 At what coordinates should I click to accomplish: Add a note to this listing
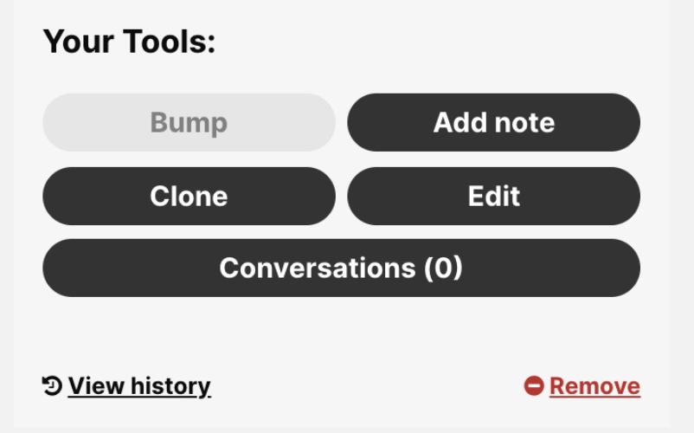(493, 122)
